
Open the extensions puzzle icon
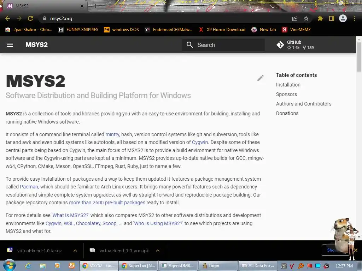click(320, 18)
